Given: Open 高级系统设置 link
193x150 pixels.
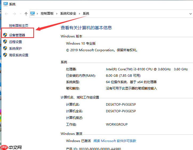Looking at the screenshot, I should (19, 55).
